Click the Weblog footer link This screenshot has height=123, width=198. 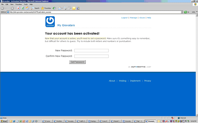click(x=122, y=81)
